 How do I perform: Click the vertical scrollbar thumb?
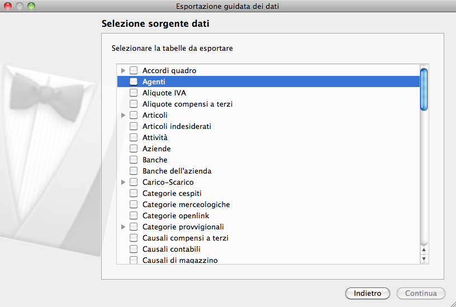tap(424, 89)
